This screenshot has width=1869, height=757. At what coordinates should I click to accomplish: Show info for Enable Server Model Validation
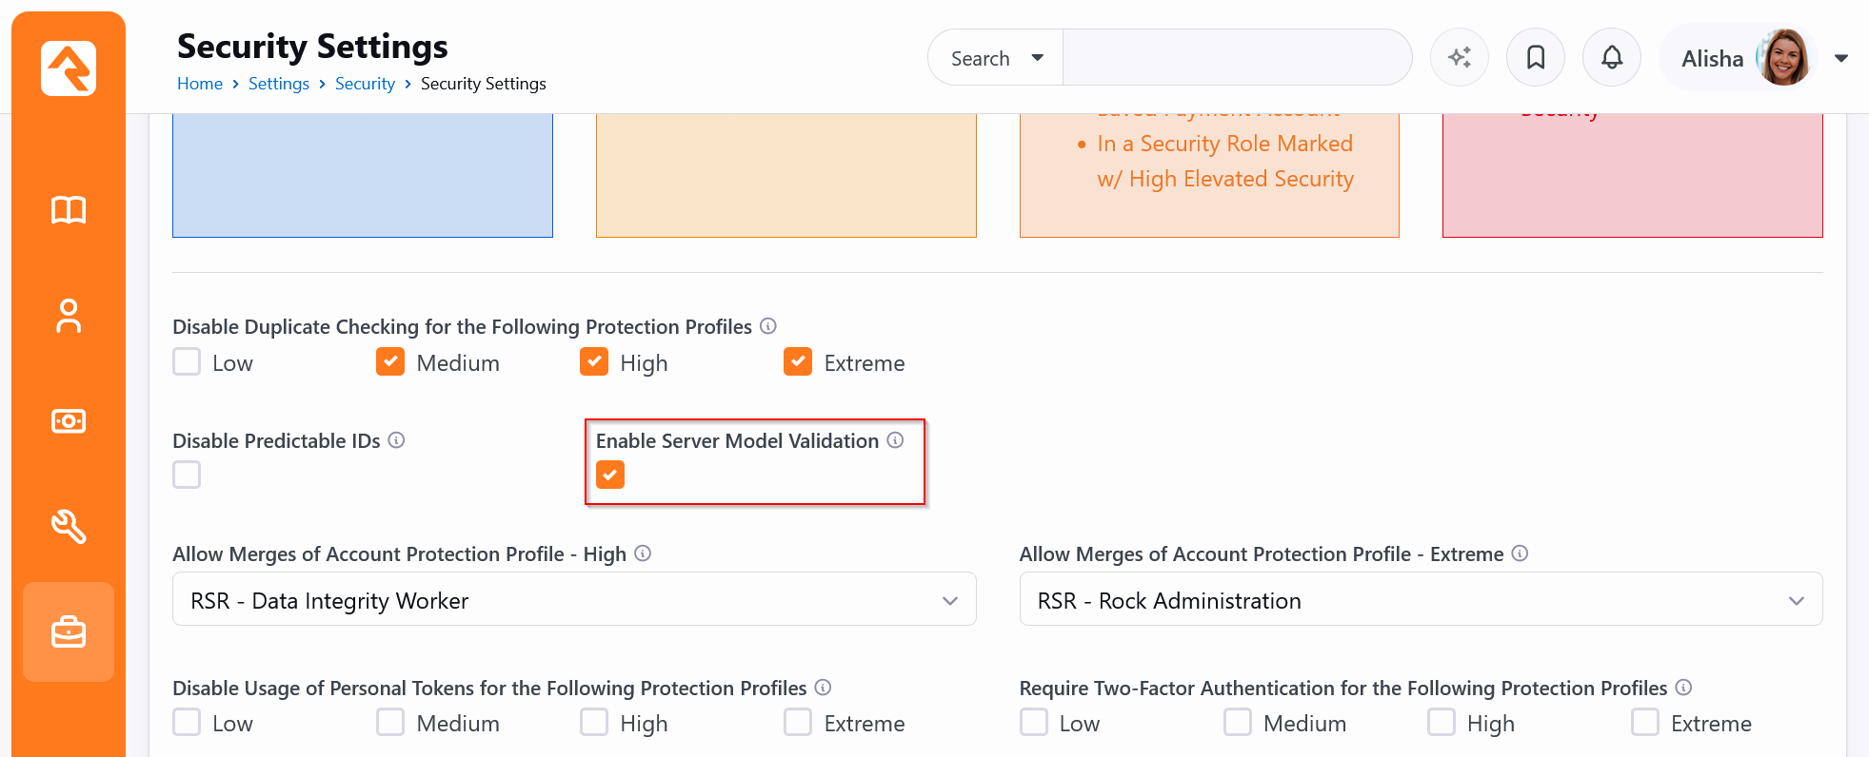(x=895, y=440)
